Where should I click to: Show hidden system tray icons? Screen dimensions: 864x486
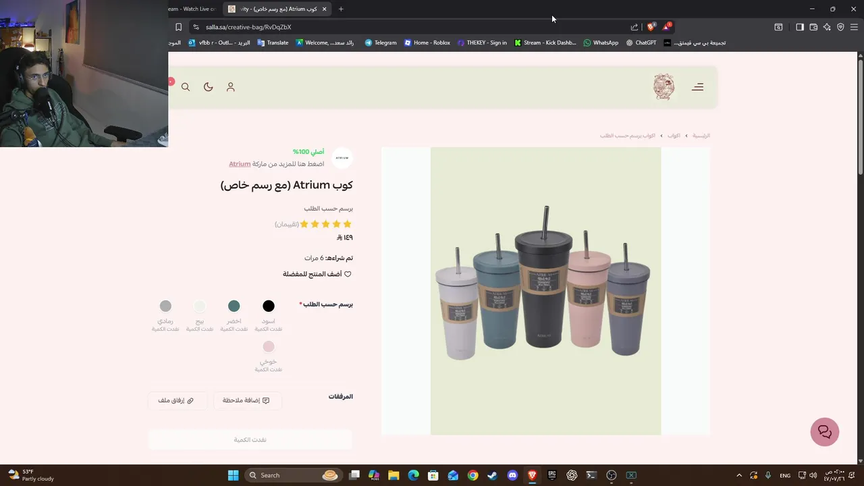point(739,475)
